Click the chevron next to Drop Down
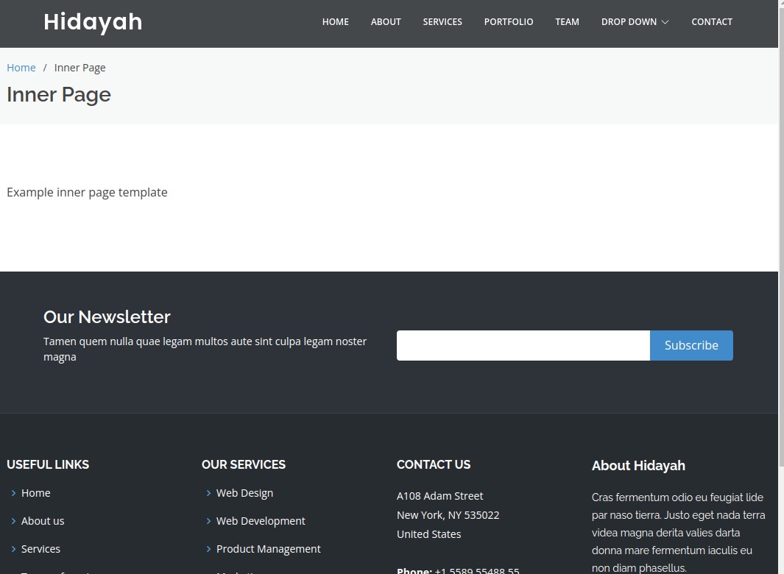 [x=665, y=22]
